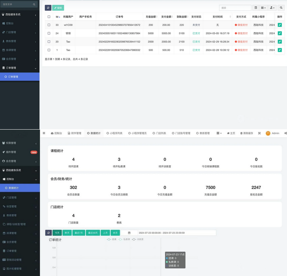Click the 清除缓存 link in navbar
Screen dimensions: 287x276
pyautogui.click(x=246, y=133)
